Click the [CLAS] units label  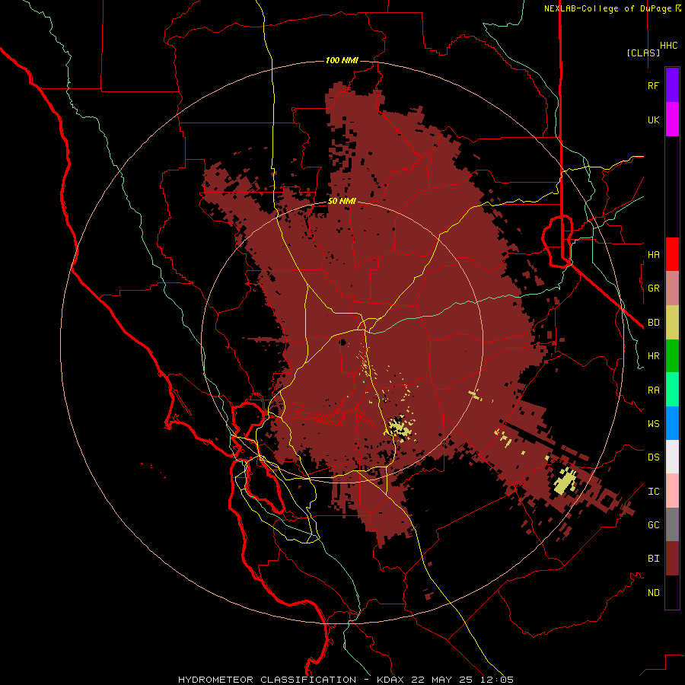pos(643,53)
